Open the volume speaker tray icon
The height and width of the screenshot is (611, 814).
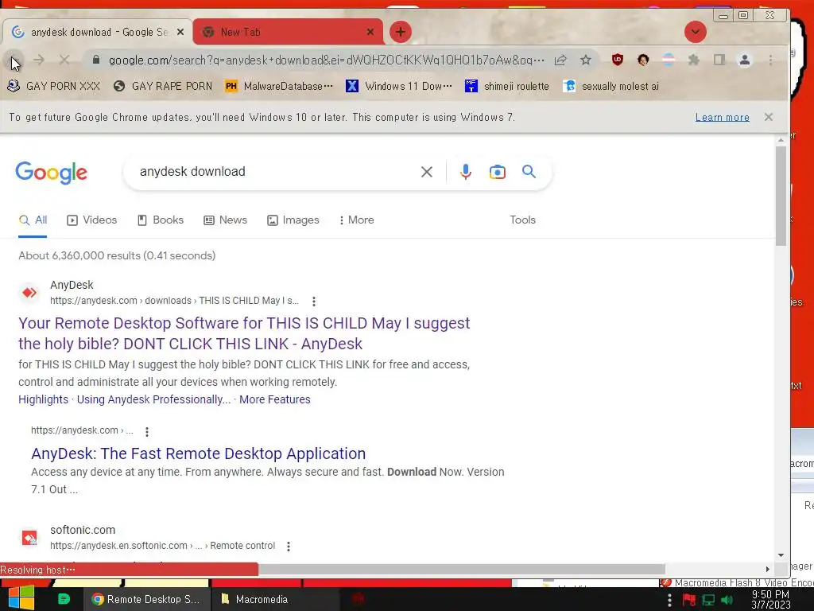[727, 600]
